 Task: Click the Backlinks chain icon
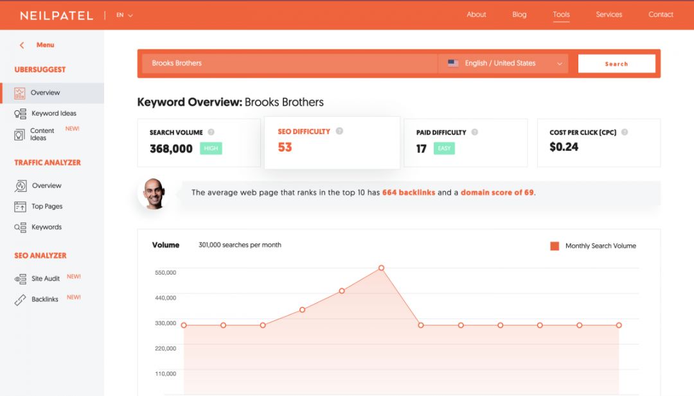pos(20,300)
